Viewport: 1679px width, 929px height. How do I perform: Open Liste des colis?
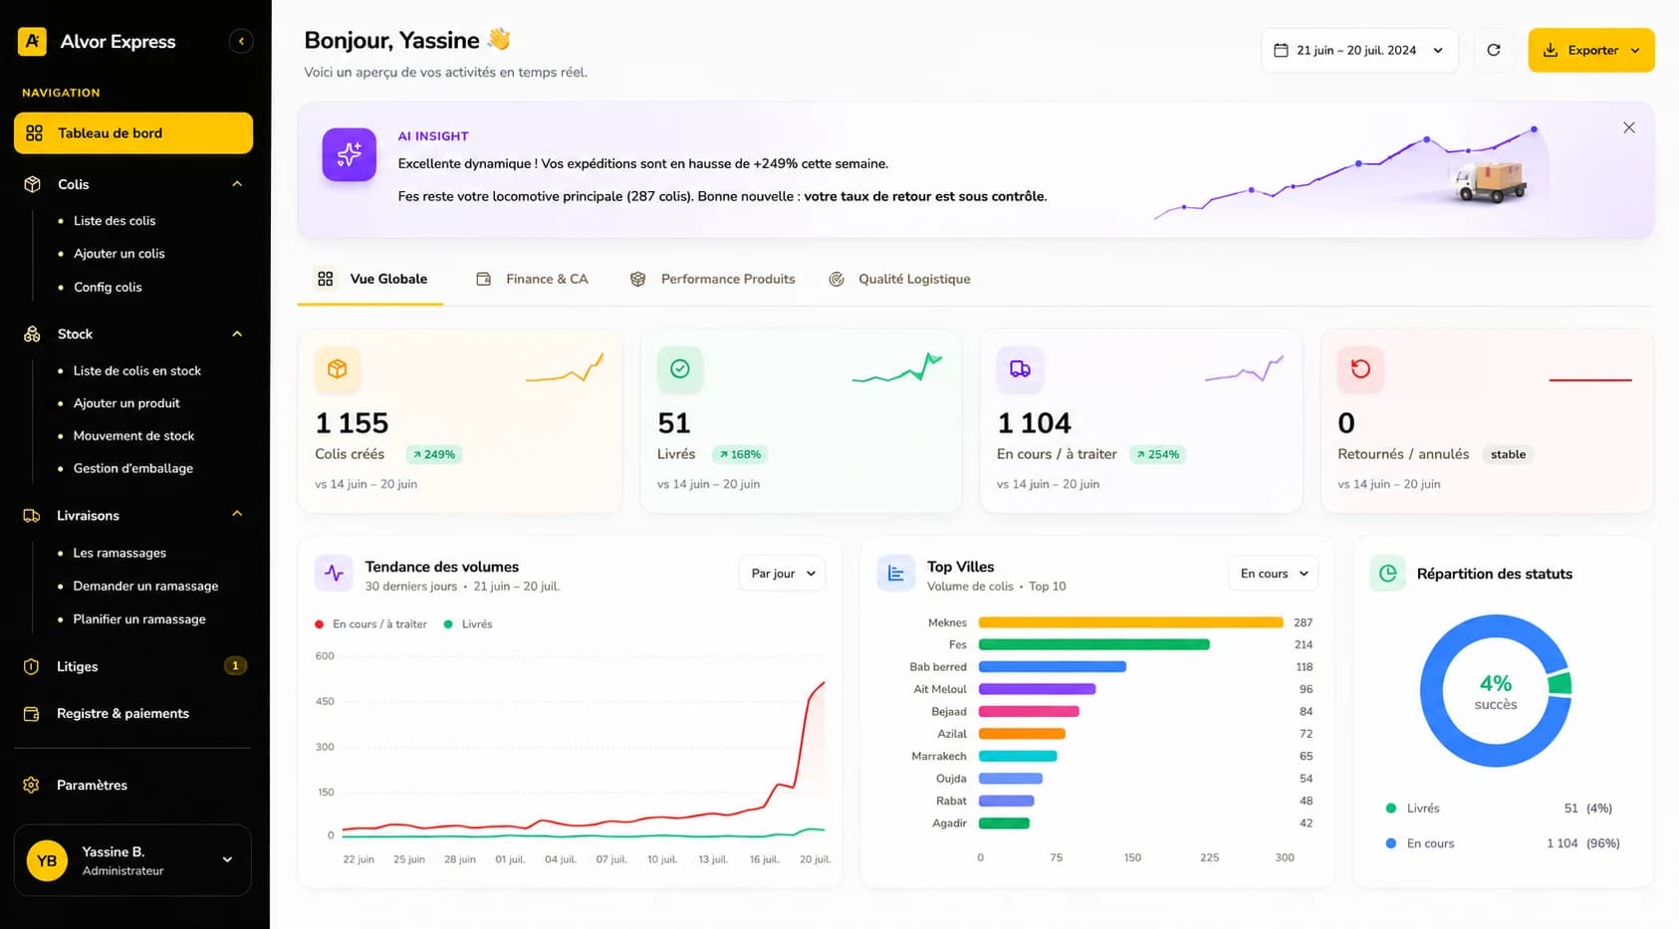[115, 221]
